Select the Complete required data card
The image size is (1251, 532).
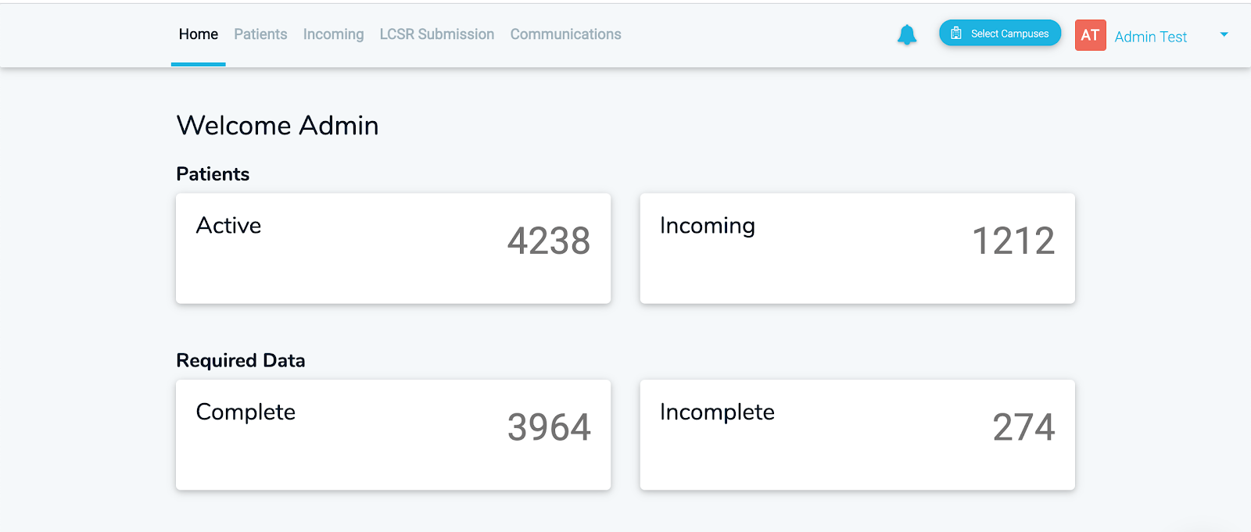(393, 435)
